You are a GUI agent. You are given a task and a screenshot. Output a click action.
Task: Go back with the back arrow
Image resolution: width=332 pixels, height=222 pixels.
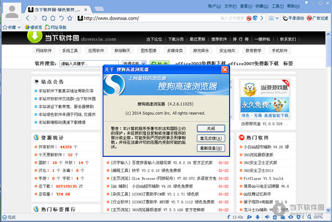click(x=28, y=18)
